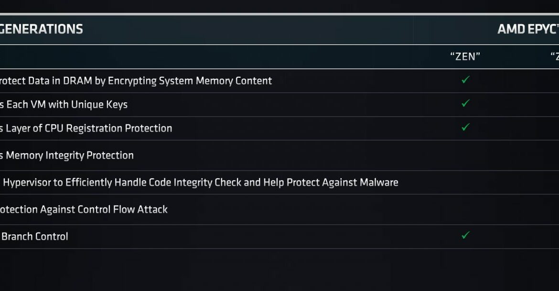This screenshot has height=291, width=559.
Task: Click the empty ZEN cell for Memory Integrity Protection
Action: 465,155
